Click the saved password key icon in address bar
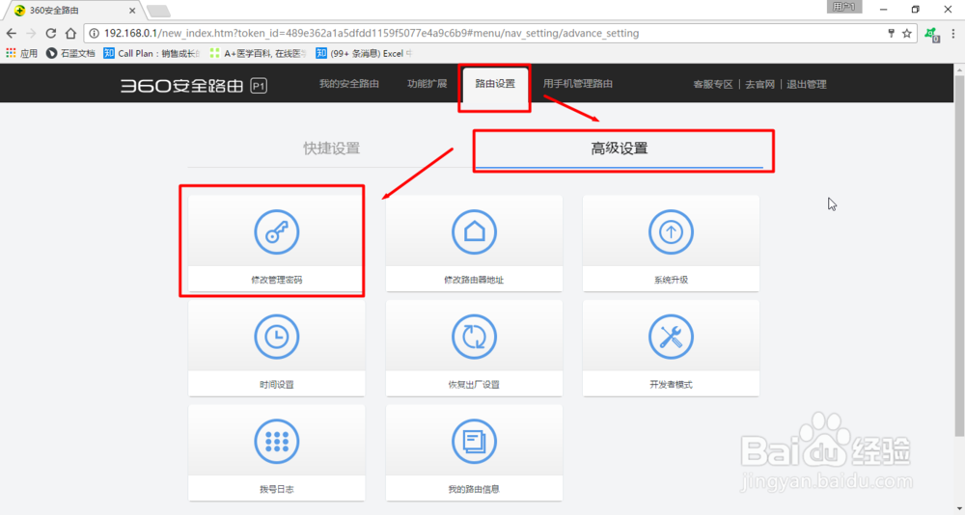The height and width of the screenshot is (515, 965). point(891,33)
